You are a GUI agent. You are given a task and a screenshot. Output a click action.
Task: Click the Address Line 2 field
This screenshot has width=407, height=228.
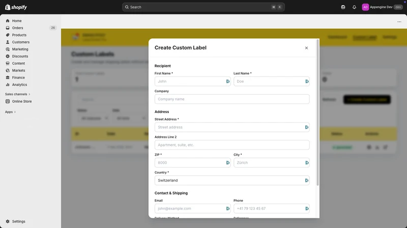[232, 145]
